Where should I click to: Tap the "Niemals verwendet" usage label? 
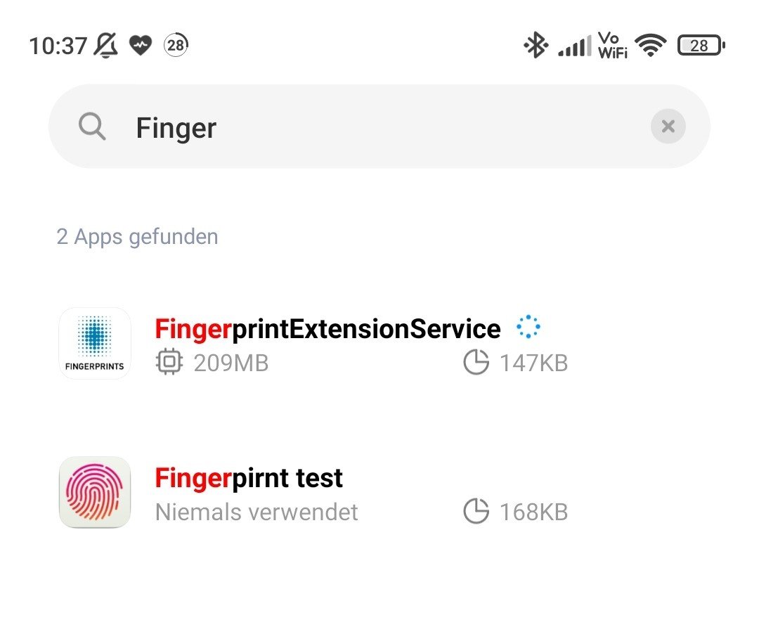(x=257, y=512)
